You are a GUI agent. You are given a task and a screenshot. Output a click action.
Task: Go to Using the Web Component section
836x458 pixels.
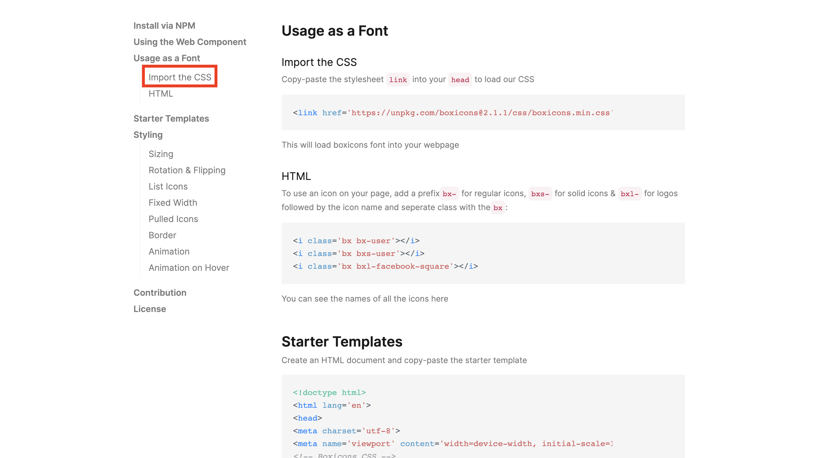pyautogui.click(x=190, y=42)
